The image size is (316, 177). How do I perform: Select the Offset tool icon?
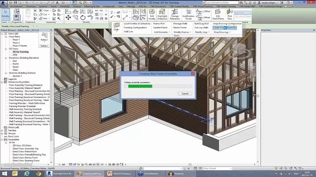point(76,11)
